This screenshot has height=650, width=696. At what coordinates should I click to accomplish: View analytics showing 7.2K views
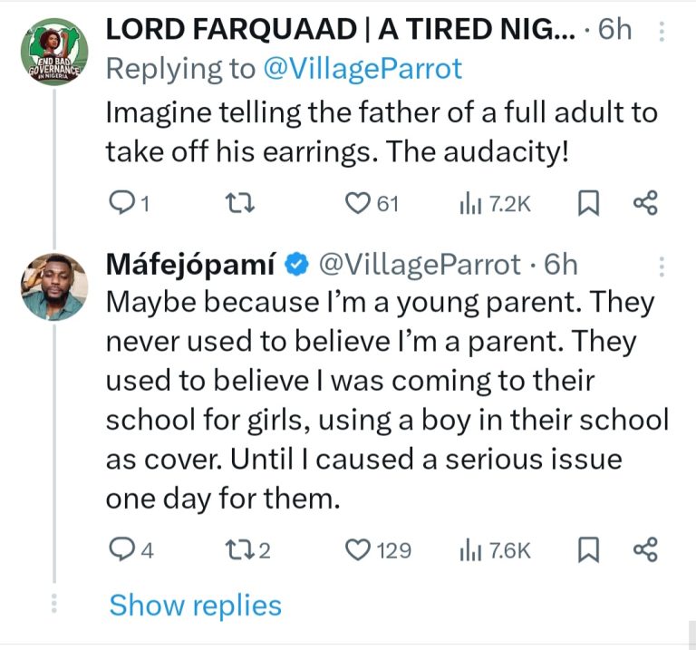point(495,204)
